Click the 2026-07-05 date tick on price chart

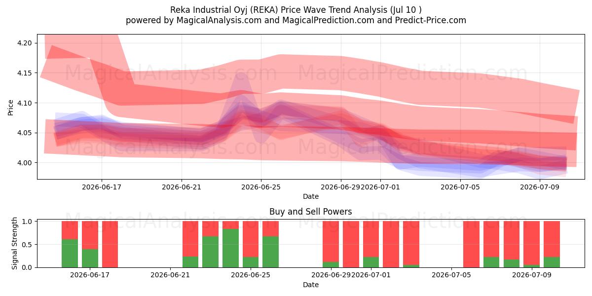point(460,187)
